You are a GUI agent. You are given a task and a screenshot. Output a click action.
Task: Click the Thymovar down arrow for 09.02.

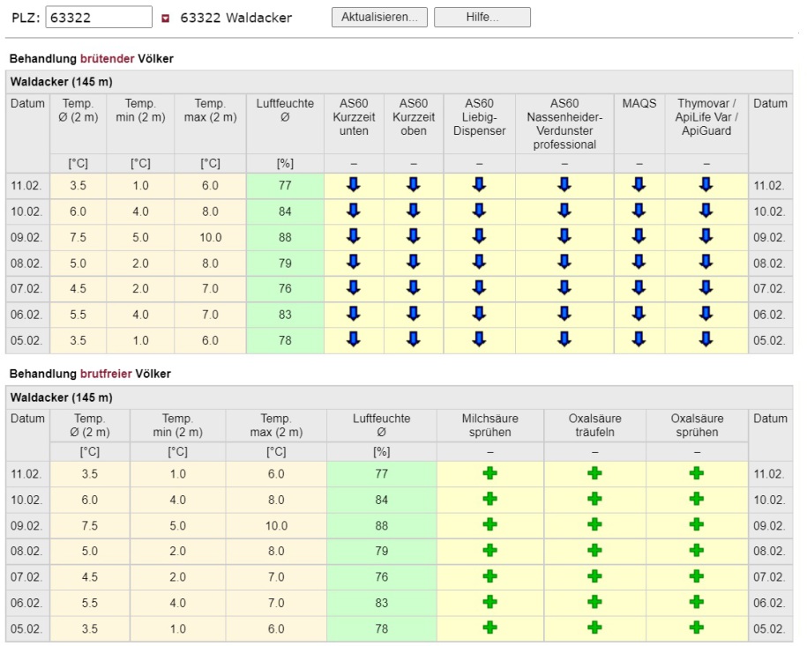point(706,236)
